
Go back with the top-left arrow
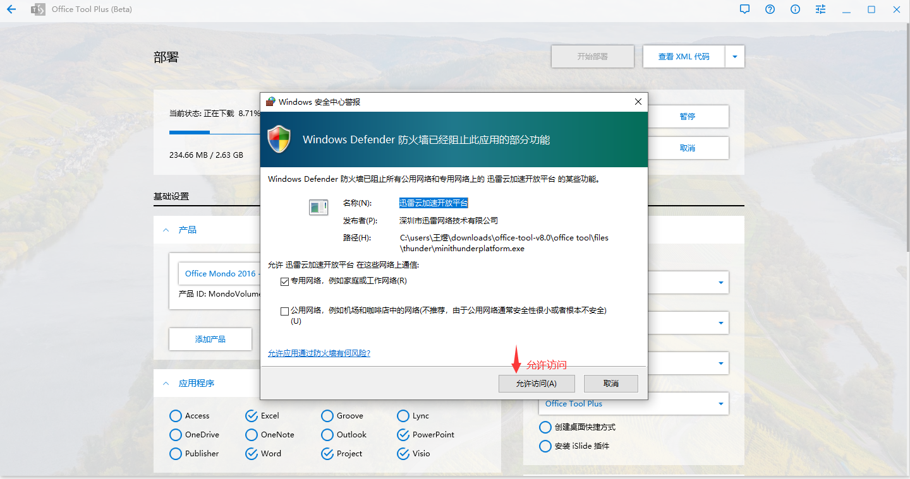(11, 9)
